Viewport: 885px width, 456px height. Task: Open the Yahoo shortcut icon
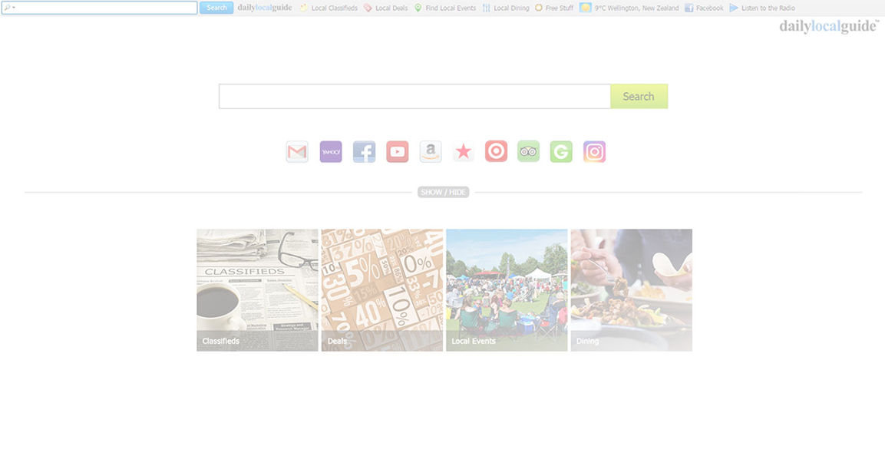331,152
